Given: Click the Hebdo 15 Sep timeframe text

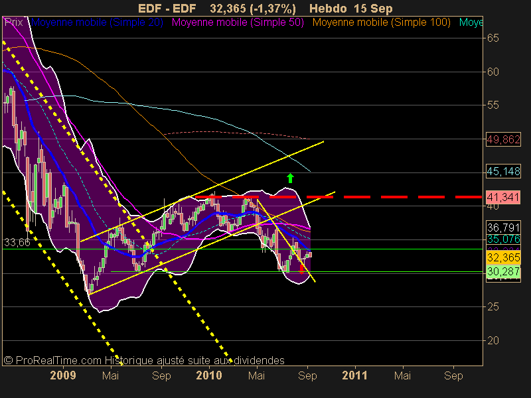Looking at the screenshot, I should click(x=351, y=9).
